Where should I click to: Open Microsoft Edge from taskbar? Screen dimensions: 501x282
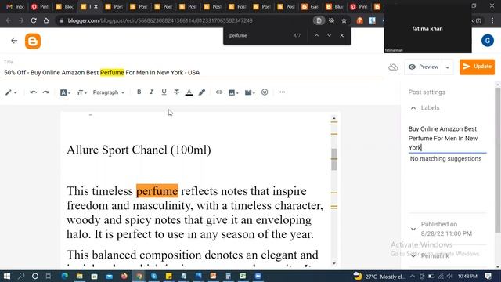pos(64,276)
